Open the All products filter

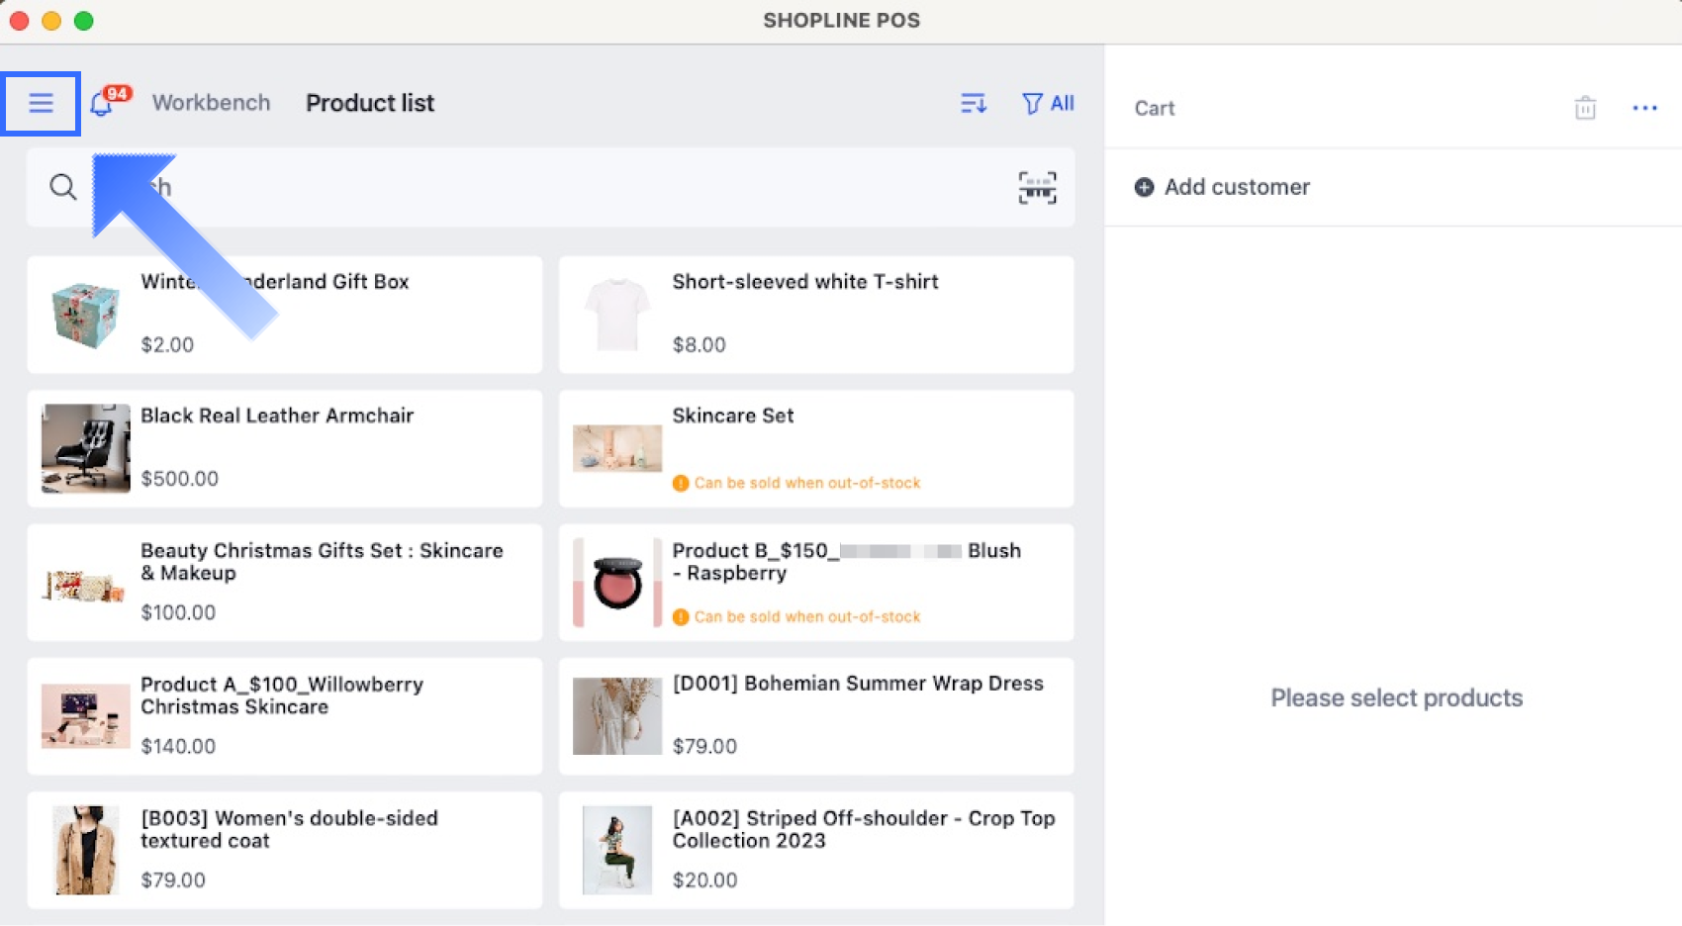click(x=1048, y=103)
